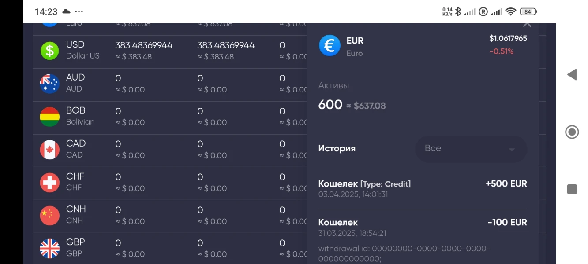Tap the Australian flag AUD icon
Screen dimensions: 588x264
[50, 84]
